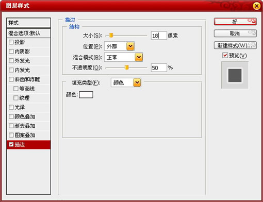The width and height of the screenshot is (263, 202).
Task: Toggle the 预览(V) checkbox
Action: 225,55
